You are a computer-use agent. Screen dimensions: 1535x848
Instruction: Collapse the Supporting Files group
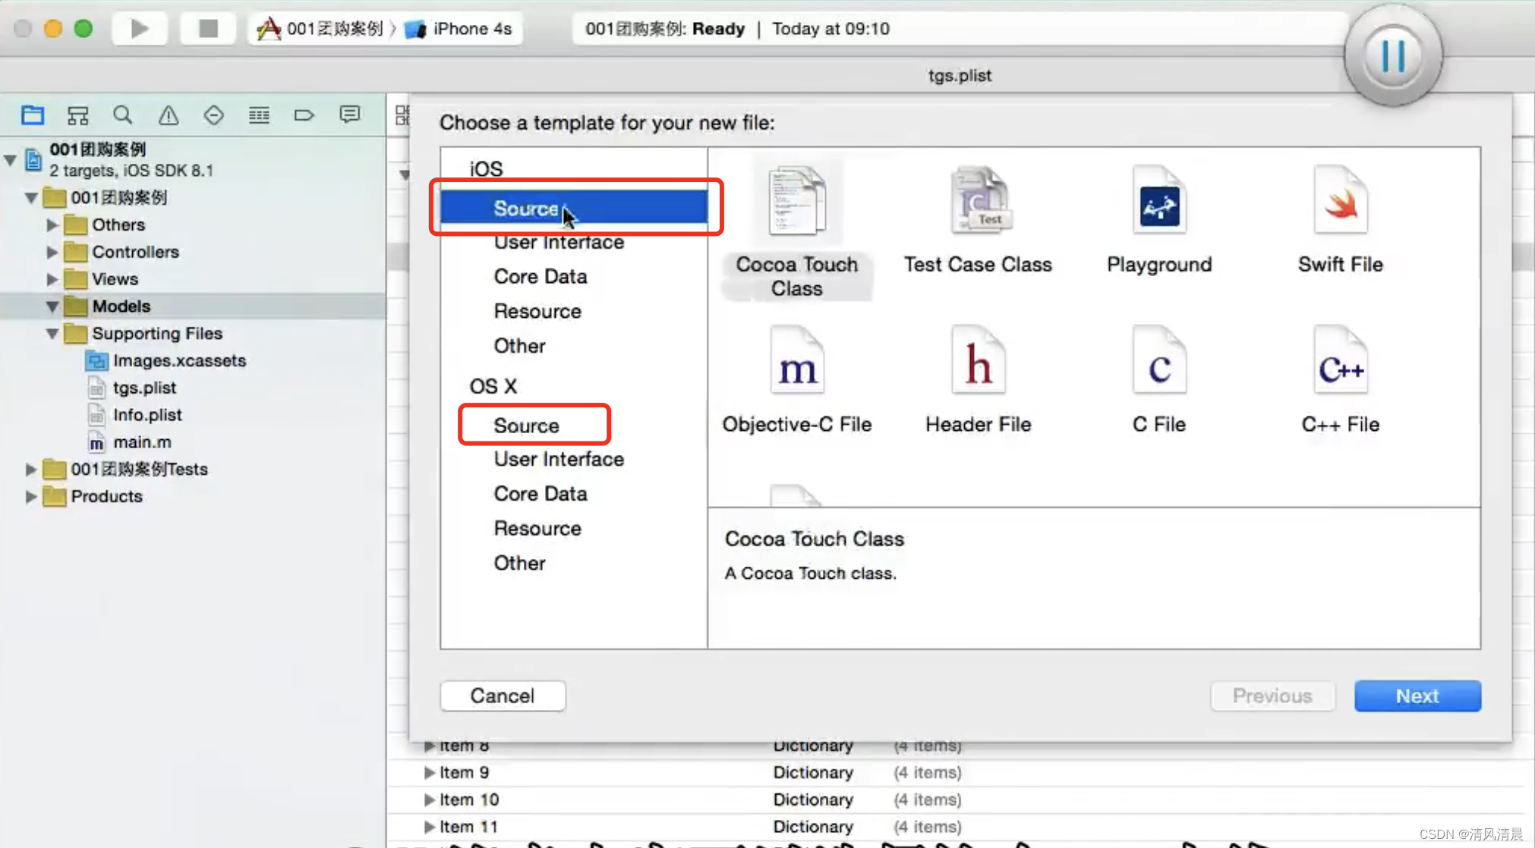52,334
